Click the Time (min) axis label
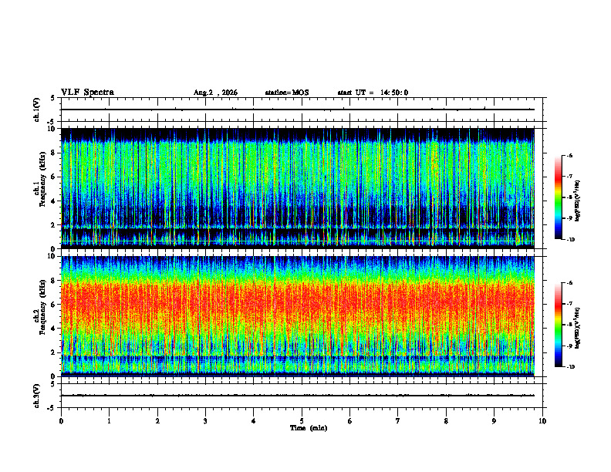 [x=309, y=428]
